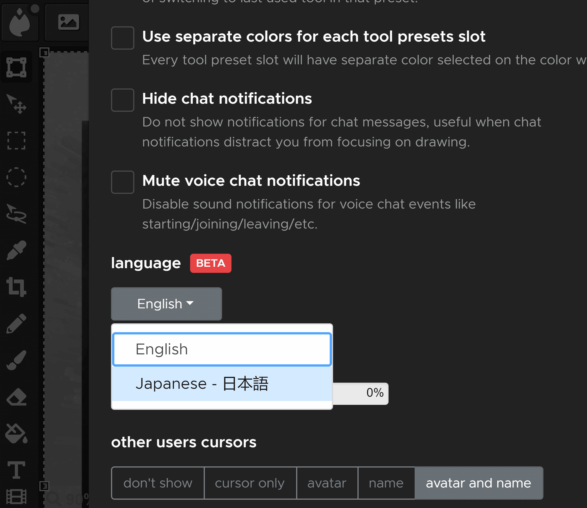587x508 pixels.
Task: Select the Lasso selection tool
Action: pyautogui.click(x=16, y=214)
